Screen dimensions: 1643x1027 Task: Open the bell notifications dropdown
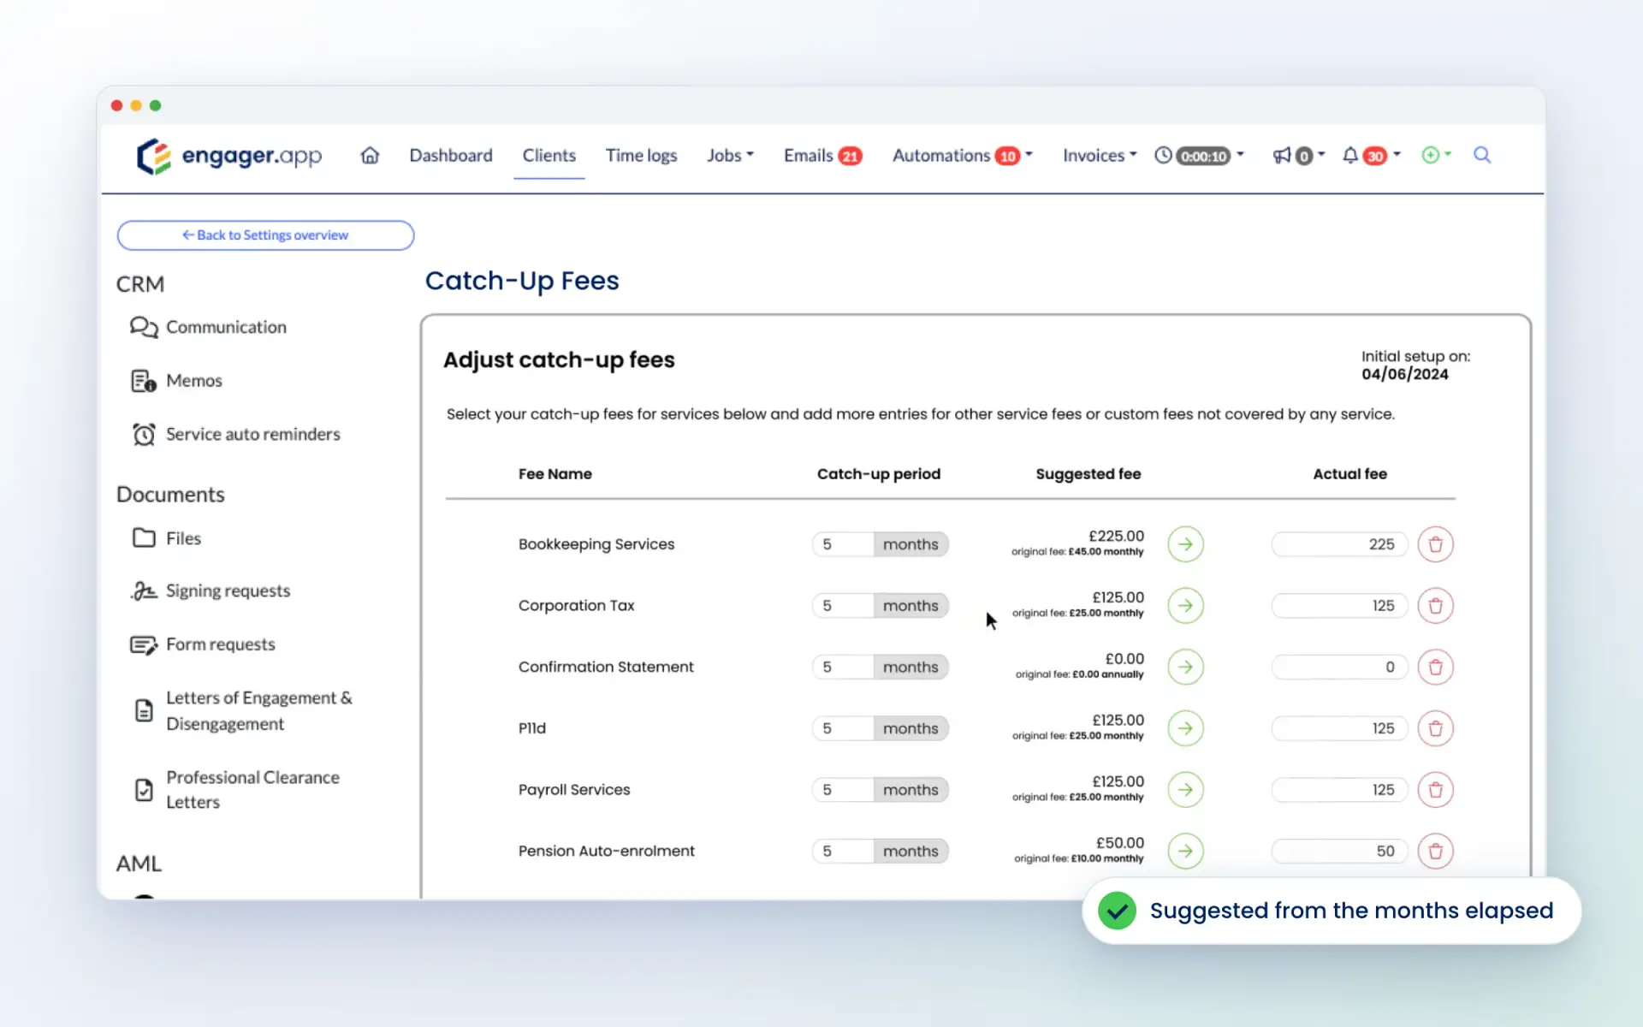pyautogui.click(x=1371, y=155)
